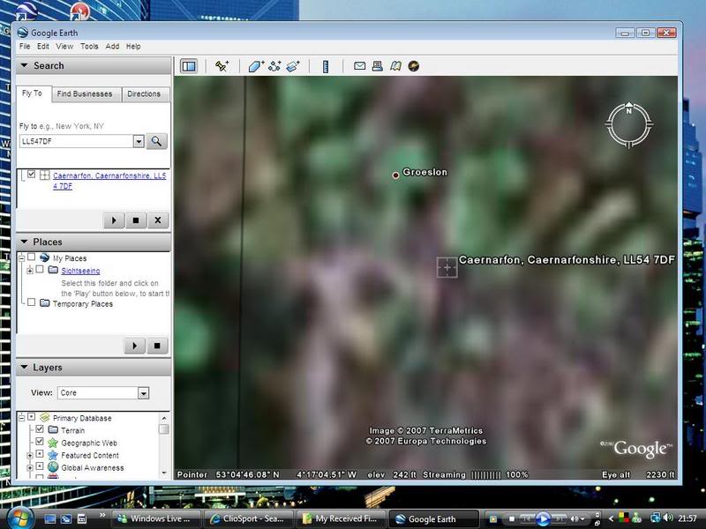Clear search results with X button
Screen dimensions: 706x529
point(158,220)
